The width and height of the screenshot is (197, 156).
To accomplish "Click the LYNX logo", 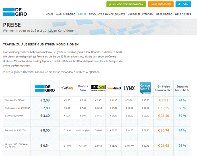I will click(130, 88).
